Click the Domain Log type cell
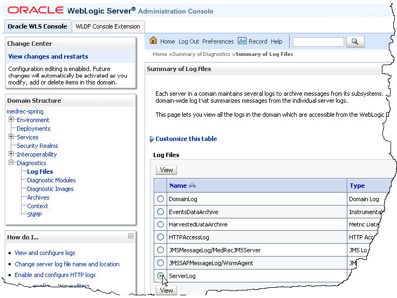397x298 pixels. pos(367,198)
